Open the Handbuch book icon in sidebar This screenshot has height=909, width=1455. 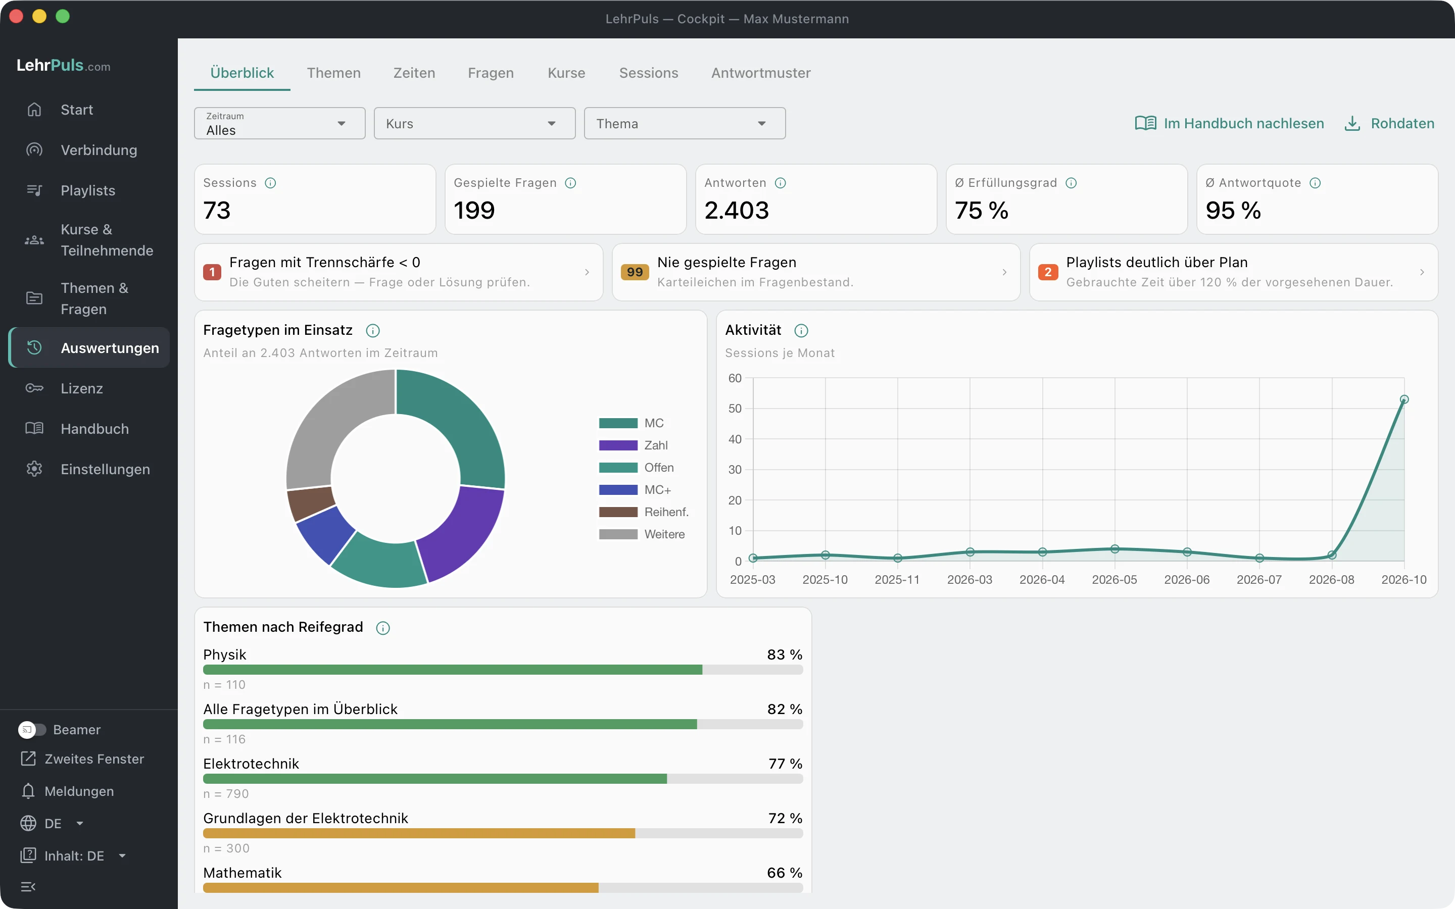[34, 429]
